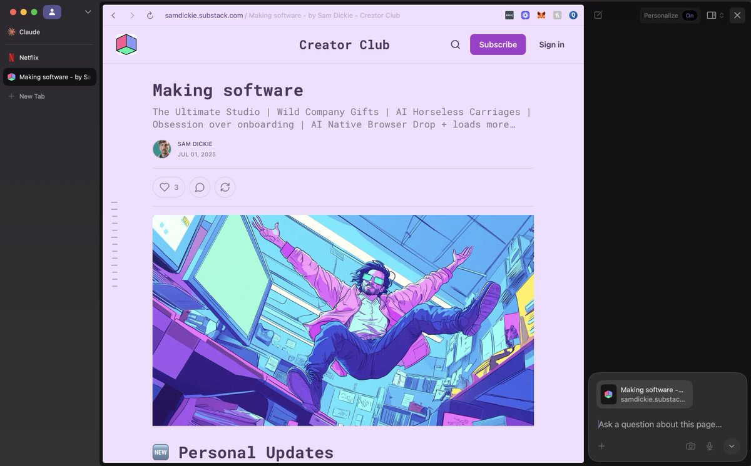Restack the post with the circular arrows icon
This screenshot has height=466, width=751.
(225, 187)
